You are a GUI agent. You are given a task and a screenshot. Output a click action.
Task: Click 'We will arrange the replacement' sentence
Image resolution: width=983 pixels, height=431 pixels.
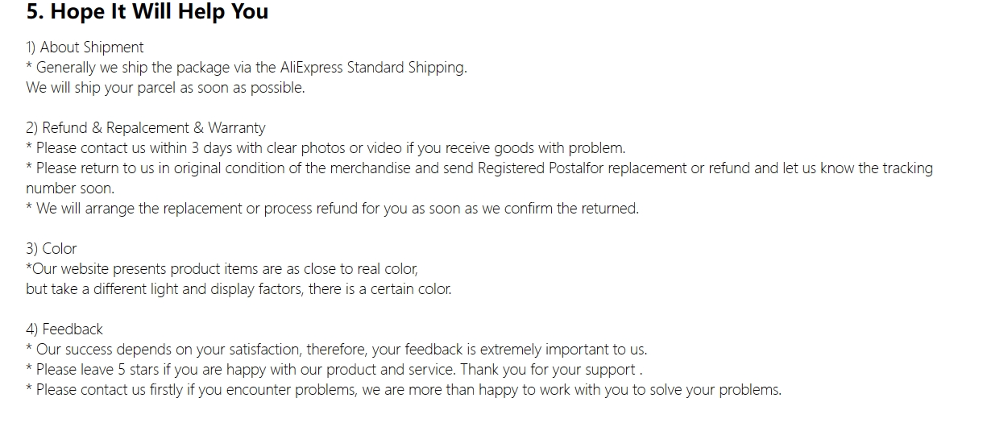[332, 209]
